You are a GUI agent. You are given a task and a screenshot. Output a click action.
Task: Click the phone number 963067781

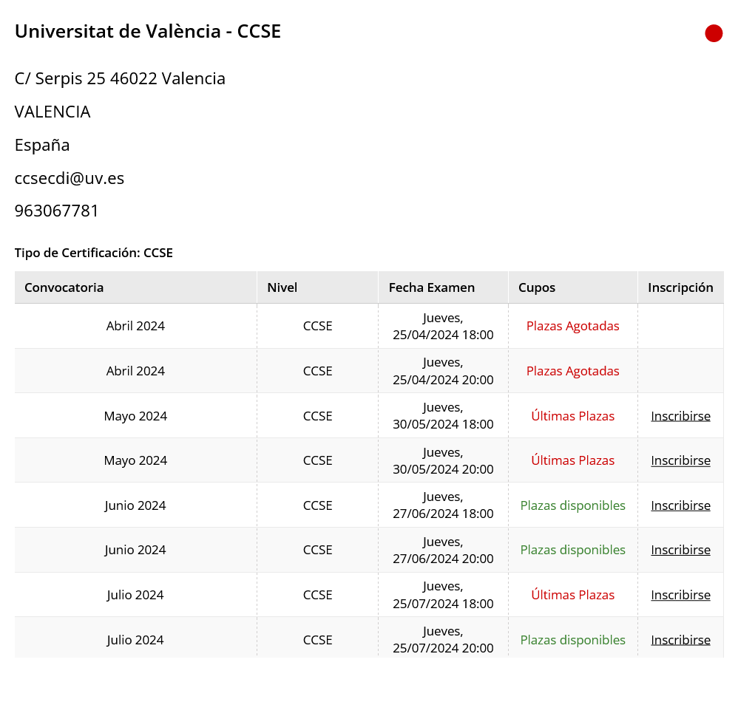[x=56, y=211]
